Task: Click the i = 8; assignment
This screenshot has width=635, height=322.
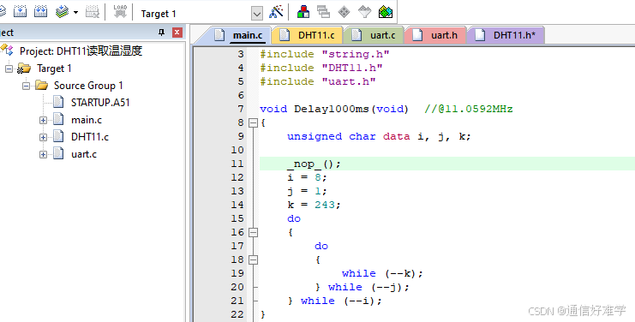Action: [307, 177]
